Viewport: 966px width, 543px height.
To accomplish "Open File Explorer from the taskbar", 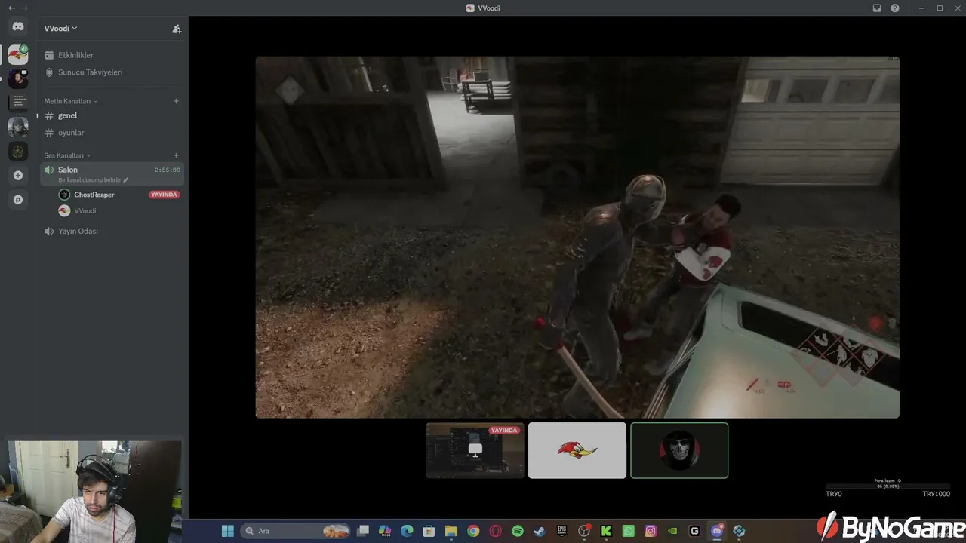I will click(451, 531).
